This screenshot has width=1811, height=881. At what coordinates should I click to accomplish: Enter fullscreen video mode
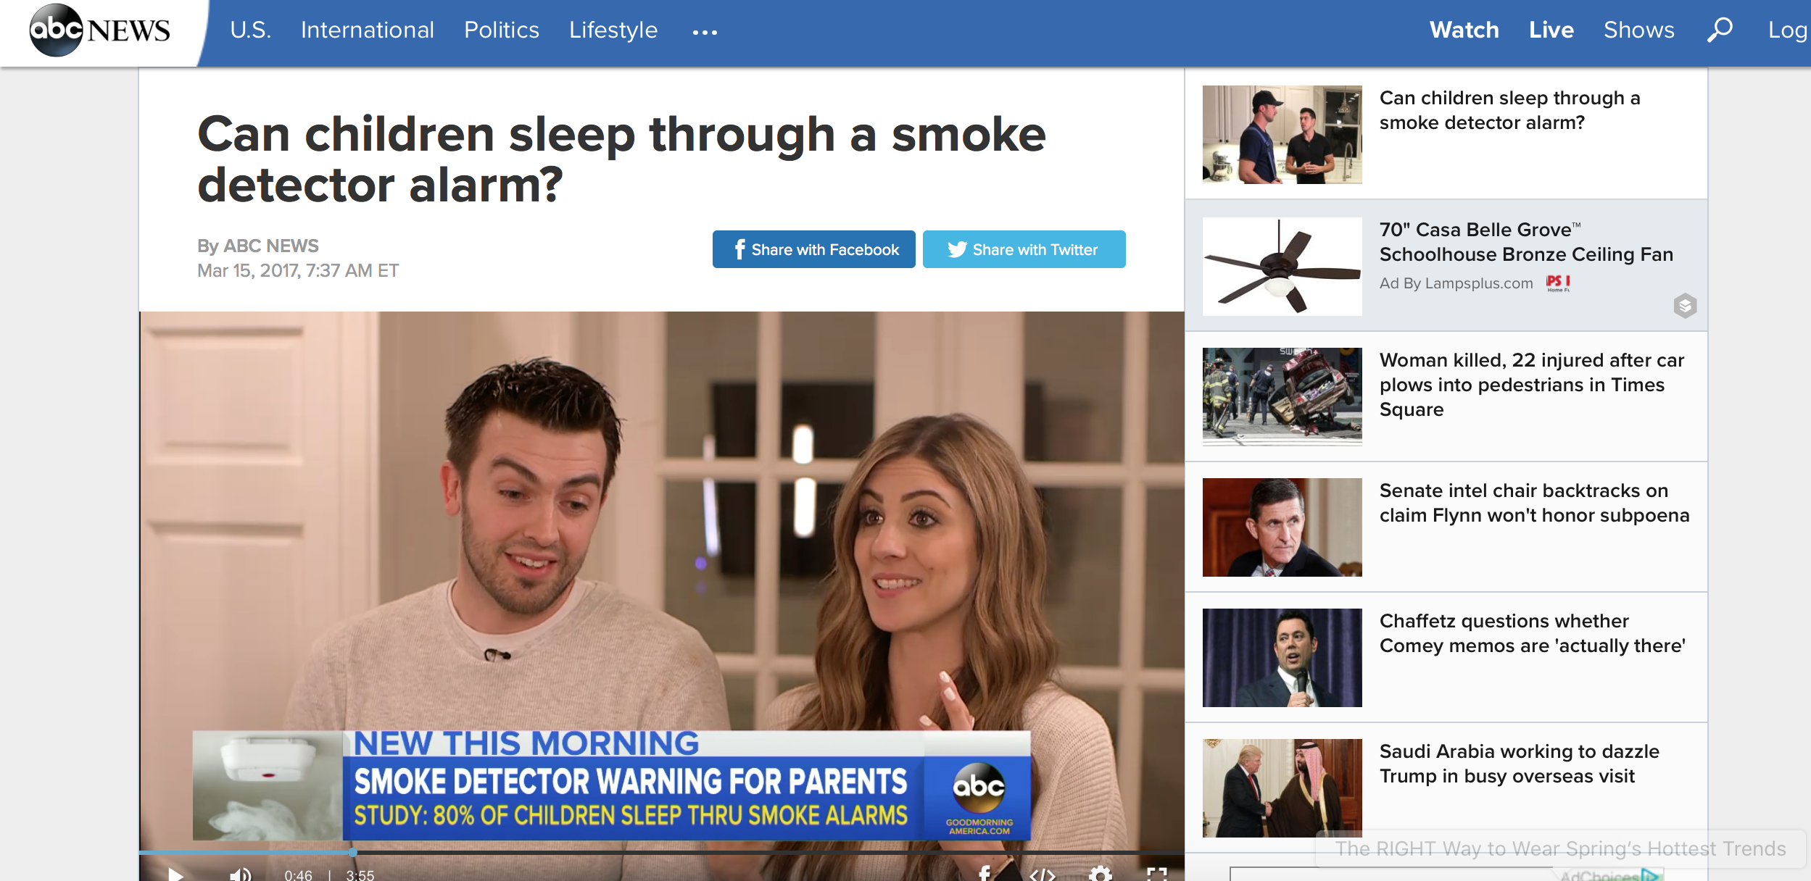1157,874
